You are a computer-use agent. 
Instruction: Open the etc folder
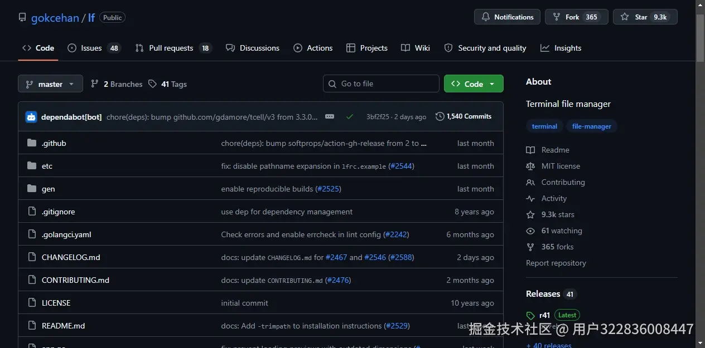47,166
